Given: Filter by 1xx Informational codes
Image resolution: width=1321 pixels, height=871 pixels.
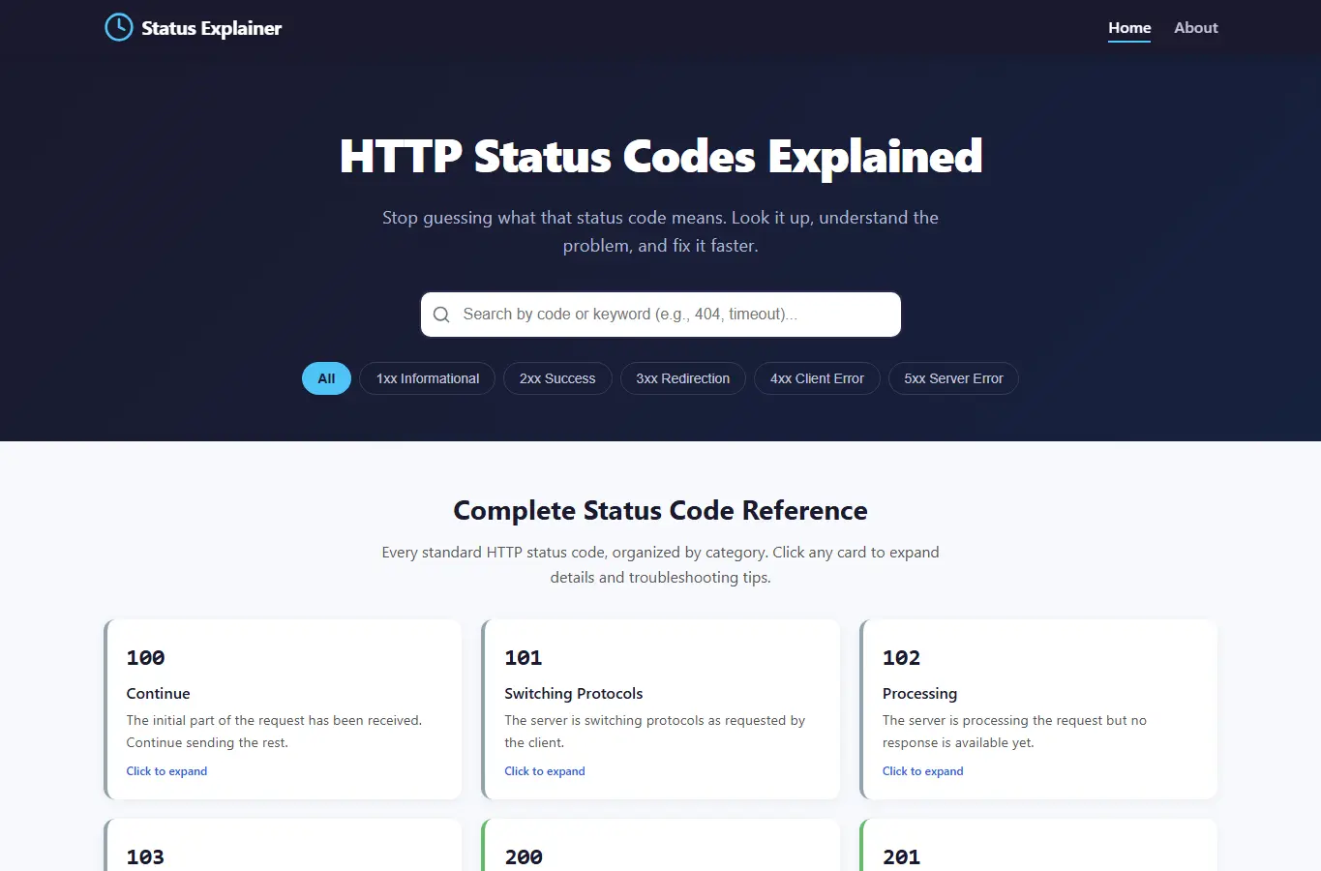Looking at the screenshot, I should pos(428,378).
